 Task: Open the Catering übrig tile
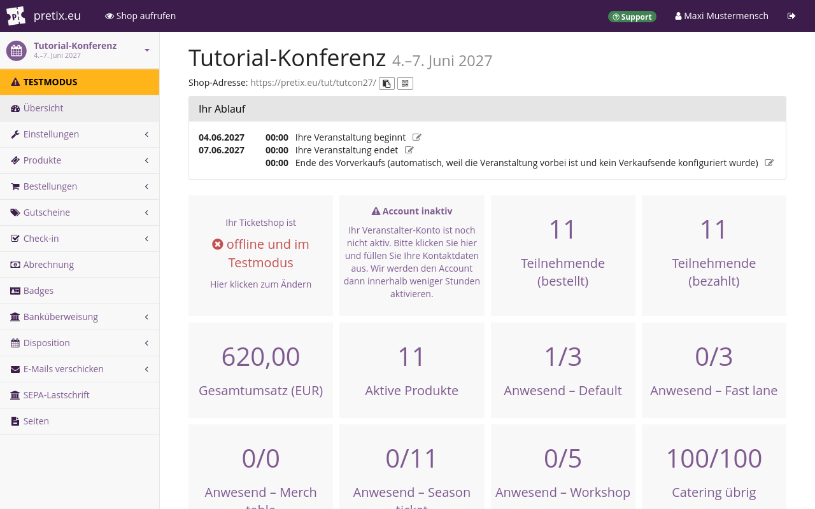[x=714, y=467]
